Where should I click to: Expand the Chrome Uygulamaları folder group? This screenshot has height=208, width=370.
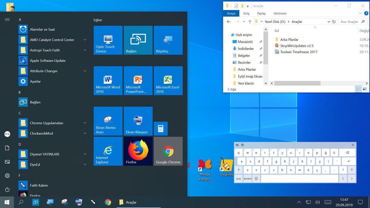click(85, 123)
